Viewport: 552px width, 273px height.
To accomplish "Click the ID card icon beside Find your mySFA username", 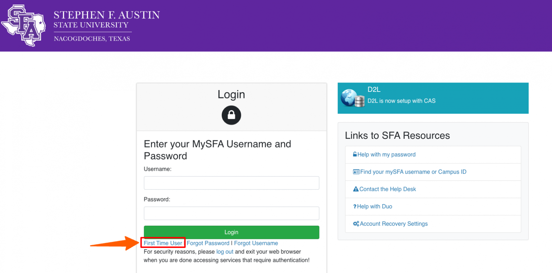I will pos(356,172).
